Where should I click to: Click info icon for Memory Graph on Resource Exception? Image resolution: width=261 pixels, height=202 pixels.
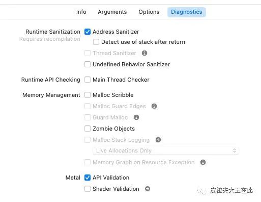(x=203, y=162)
